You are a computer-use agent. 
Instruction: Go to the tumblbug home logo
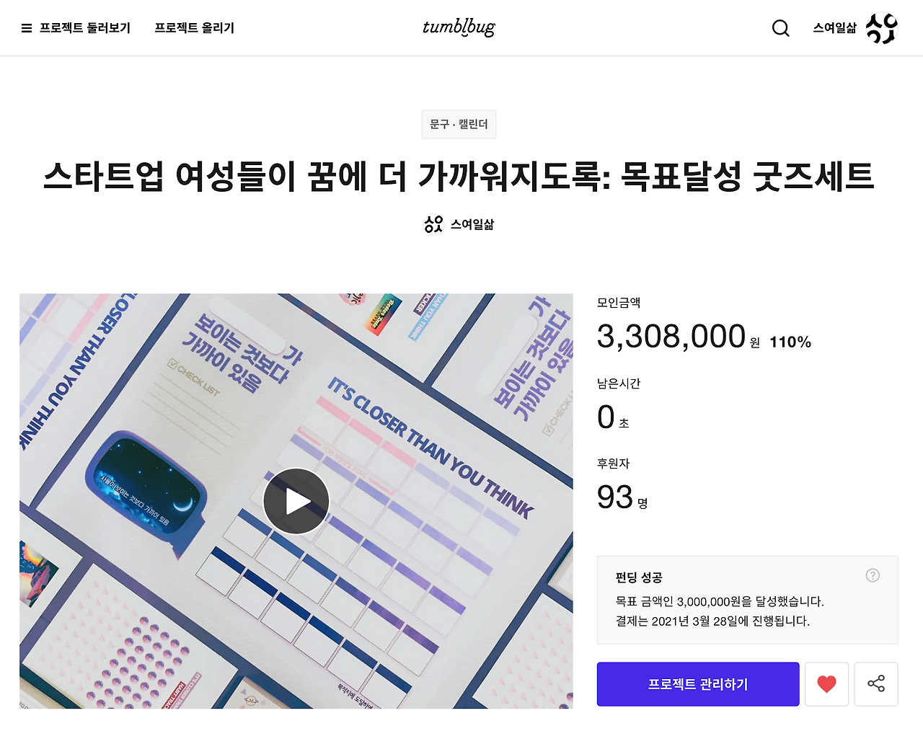[459, 27]
